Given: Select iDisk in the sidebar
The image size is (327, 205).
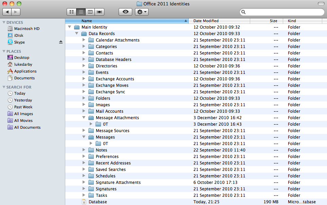Looking at the screenshot, I should 19,35.
